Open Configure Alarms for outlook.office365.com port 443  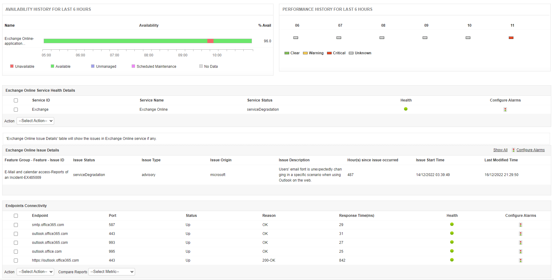tap(520, 234)
